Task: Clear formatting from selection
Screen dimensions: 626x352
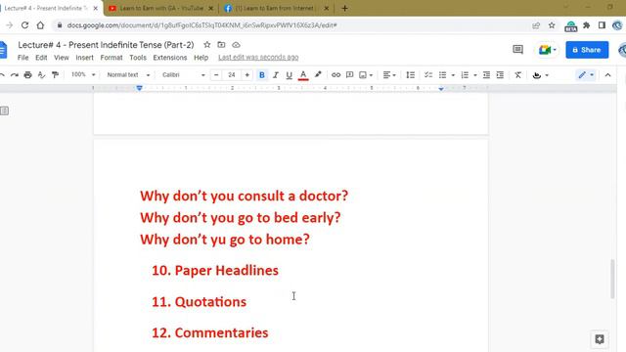Action: [517, 75]
